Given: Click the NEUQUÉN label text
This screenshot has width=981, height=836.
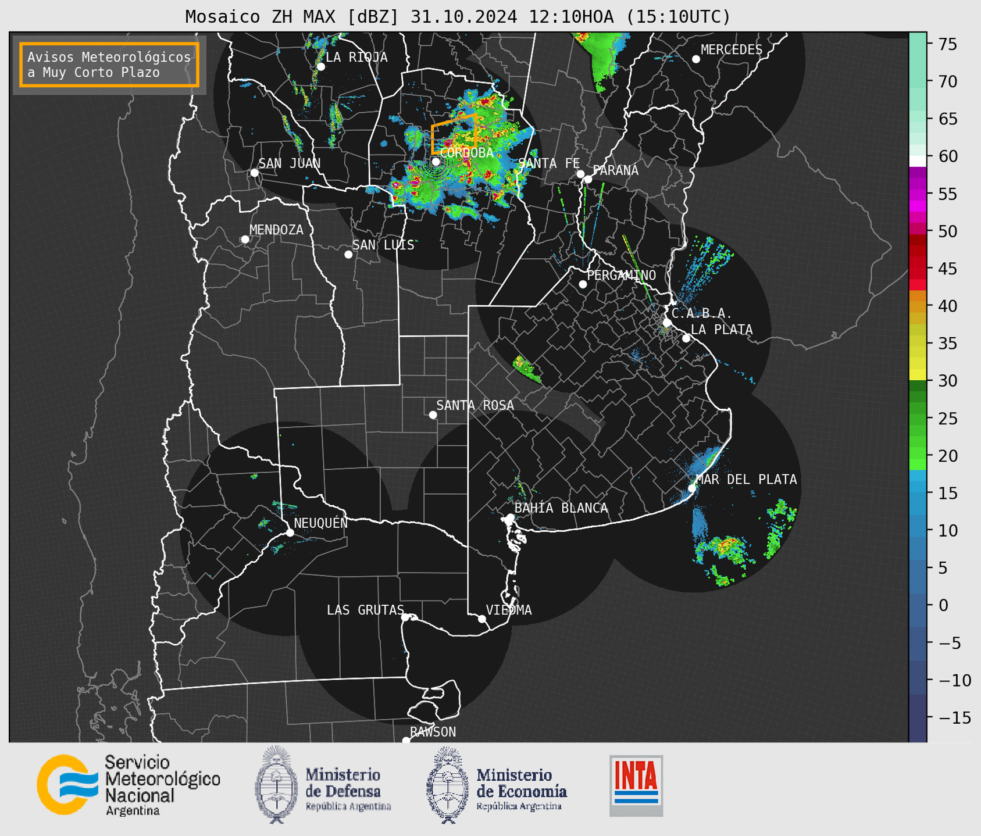Looking at the screenshot, I should tap(321, 523).
